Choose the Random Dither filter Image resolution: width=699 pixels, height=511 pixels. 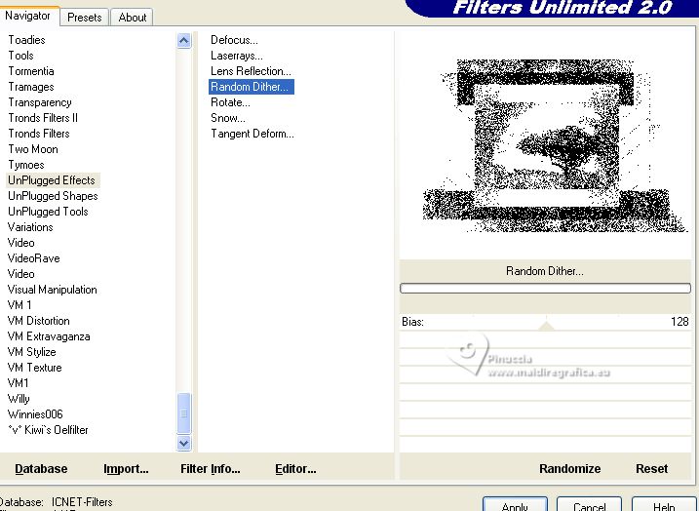[x=251, y=87]
